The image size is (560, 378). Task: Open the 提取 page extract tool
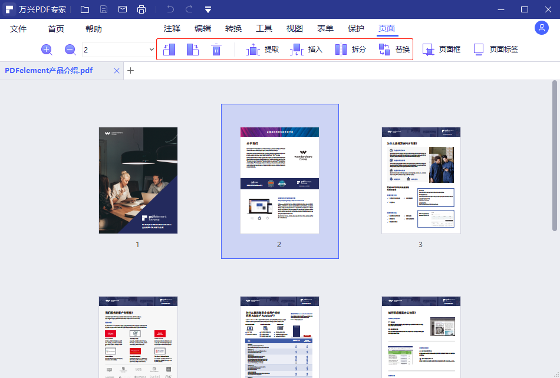pos(261,49)
